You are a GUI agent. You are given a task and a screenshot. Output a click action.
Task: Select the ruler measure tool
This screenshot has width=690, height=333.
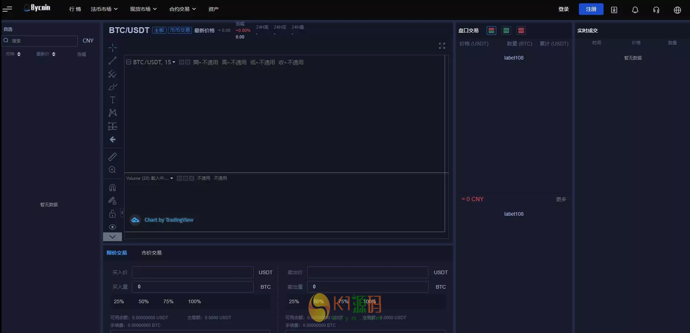coord(113,157)
